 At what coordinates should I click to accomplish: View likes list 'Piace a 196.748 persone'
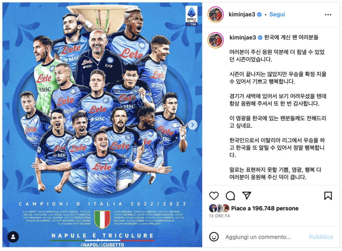coord(265,208)
